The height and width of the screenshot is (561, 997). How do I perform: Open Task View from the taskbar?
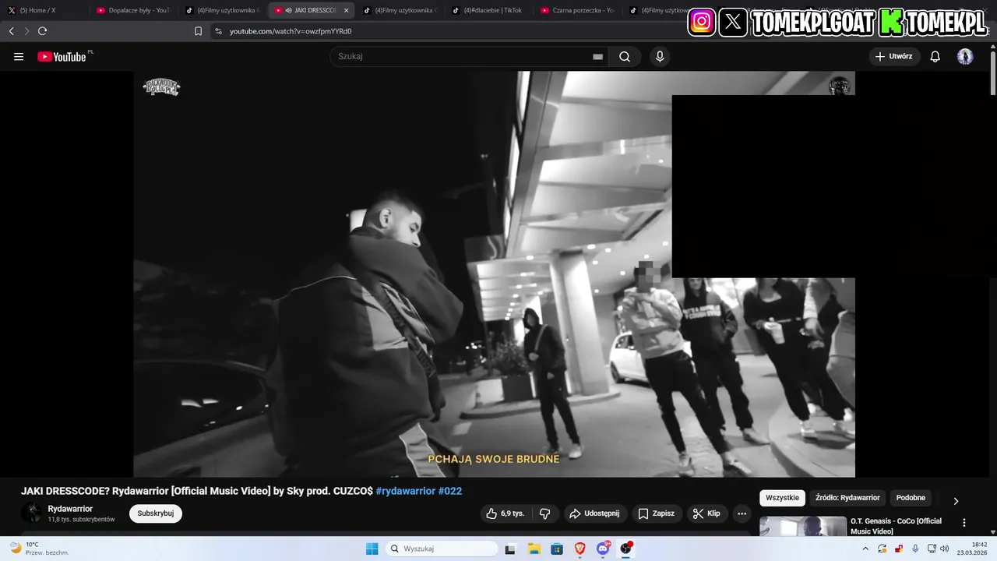[x=510, y=549]
